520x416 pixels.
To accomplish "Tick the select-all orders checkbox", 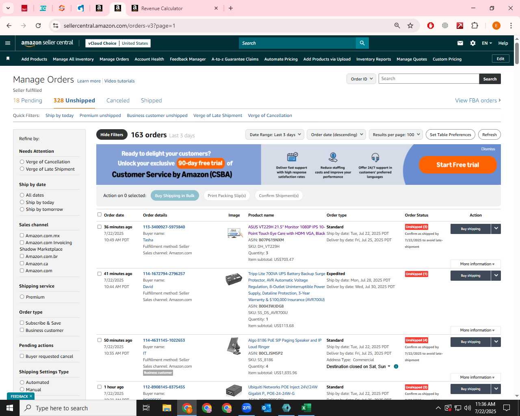I will pyautogui.click(x=100, y=214).
